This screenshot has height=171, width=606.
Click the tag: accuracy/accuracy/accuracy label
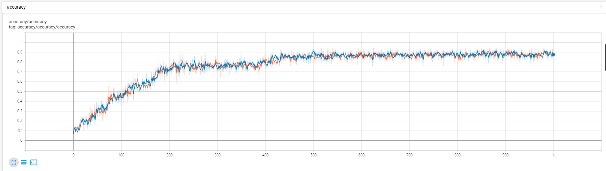tap(42, 27)
